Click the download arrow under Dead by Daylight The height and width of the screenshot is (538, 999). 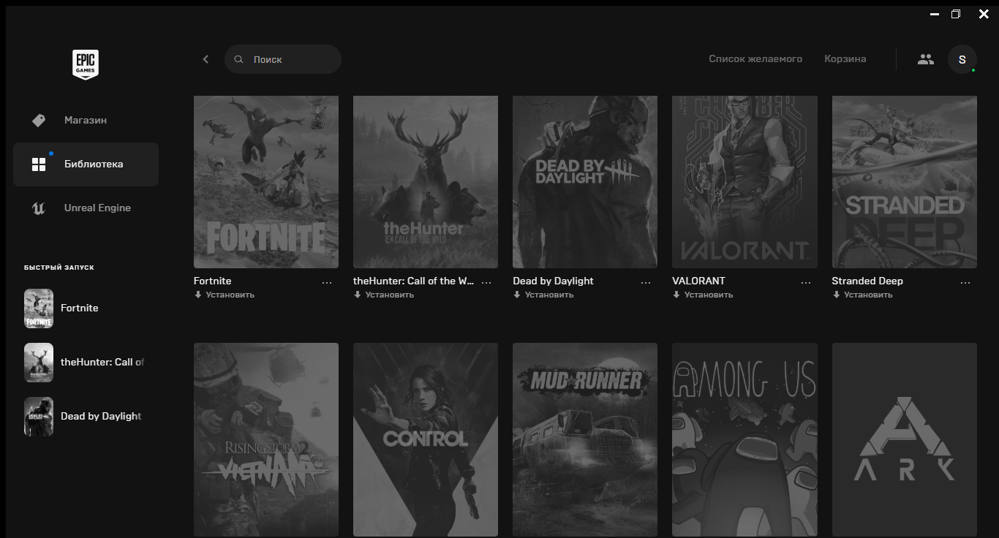(x=516, y=295)
